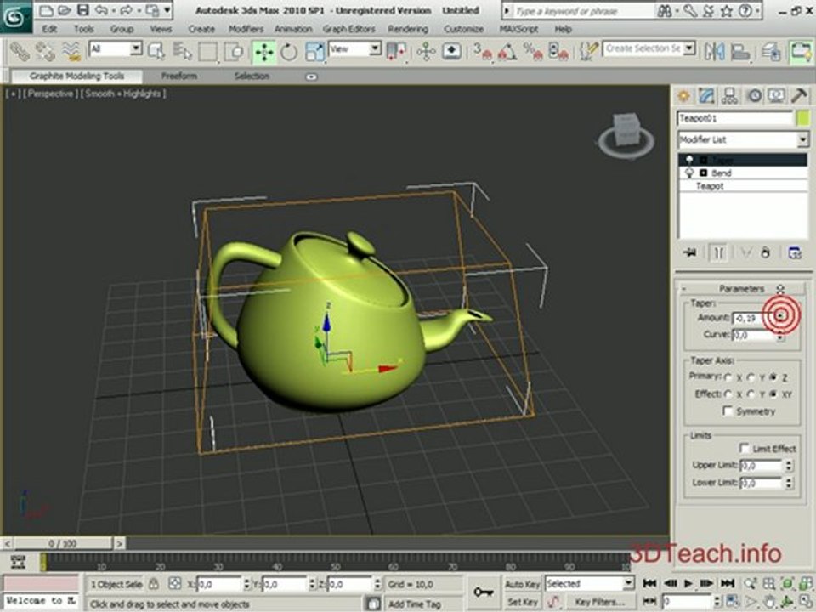Select Primary taper axis Z
The height and width of the screenshot is (612, 816).
773,377
